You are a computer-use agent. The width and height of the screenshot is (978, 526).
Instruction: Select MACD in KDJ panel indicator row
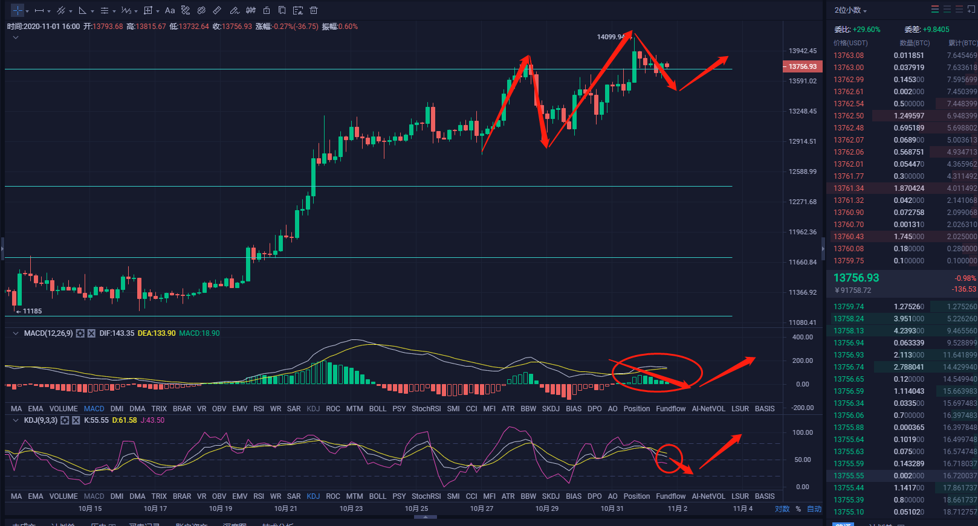click(94, 496)
